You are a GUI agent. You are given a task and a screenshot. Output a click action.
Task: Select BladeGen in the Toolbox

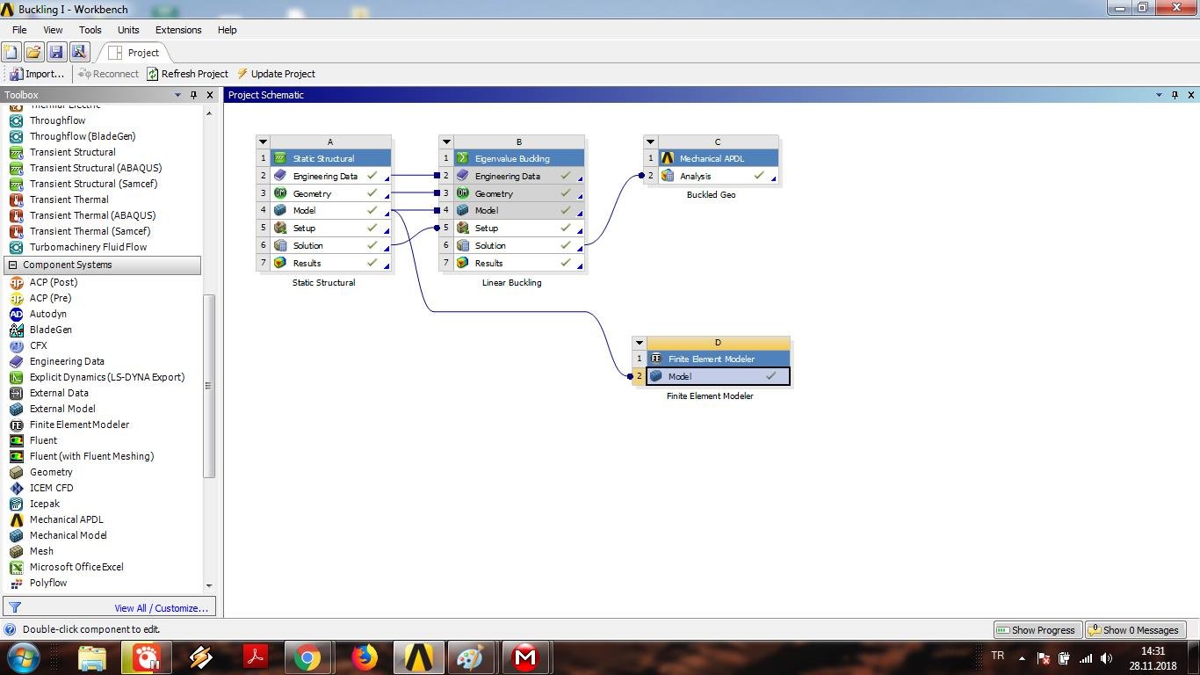tap(50, 330)
